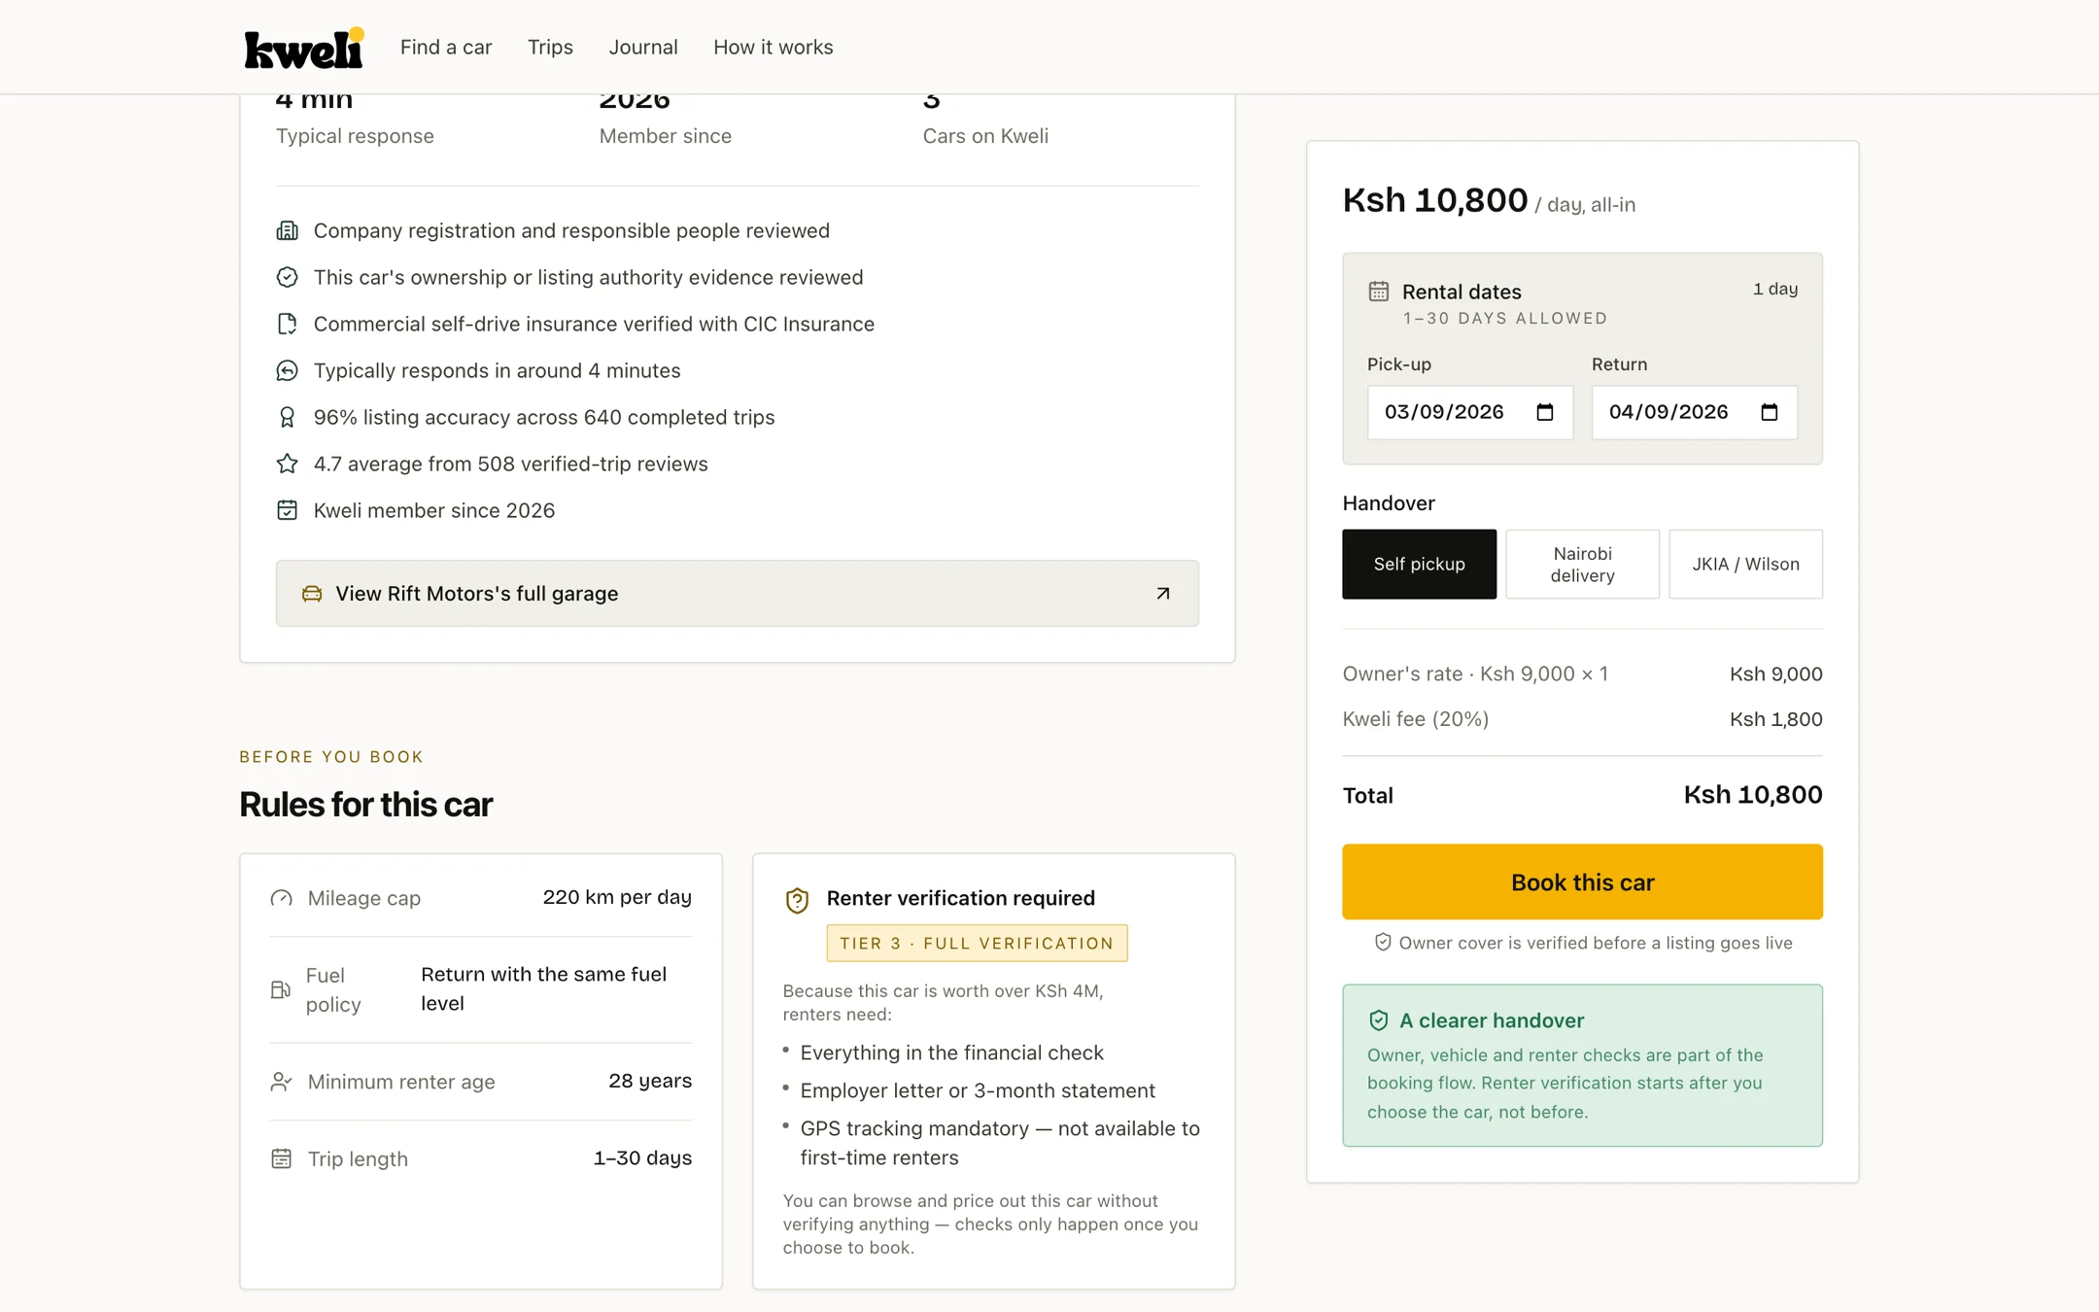Click Owner's rate Ksh 9,000 × 1 line
2099x1312 pixels.
point(1582,673)
